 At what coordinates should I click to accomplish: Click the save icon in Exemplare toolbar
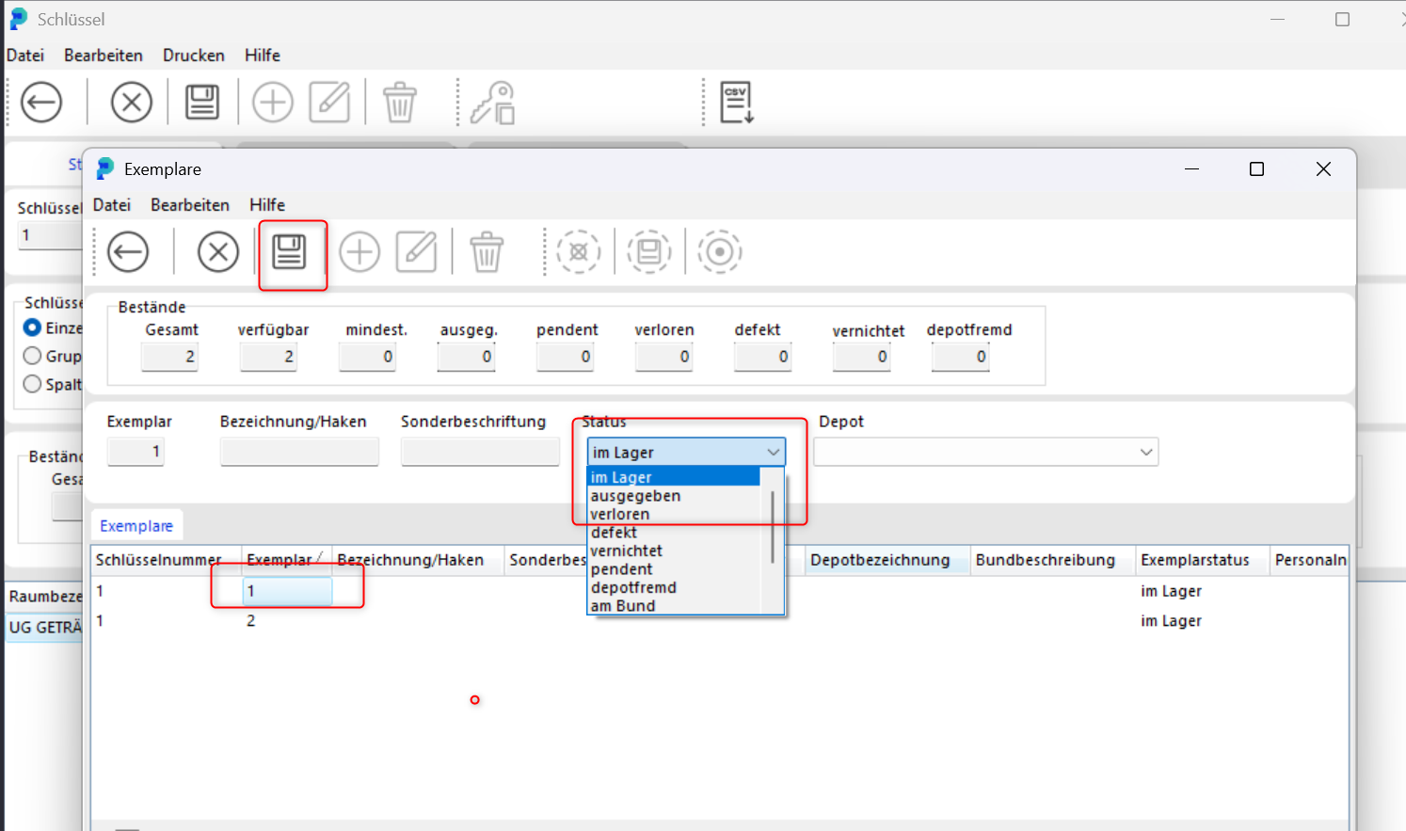click(x=289, y=252)
